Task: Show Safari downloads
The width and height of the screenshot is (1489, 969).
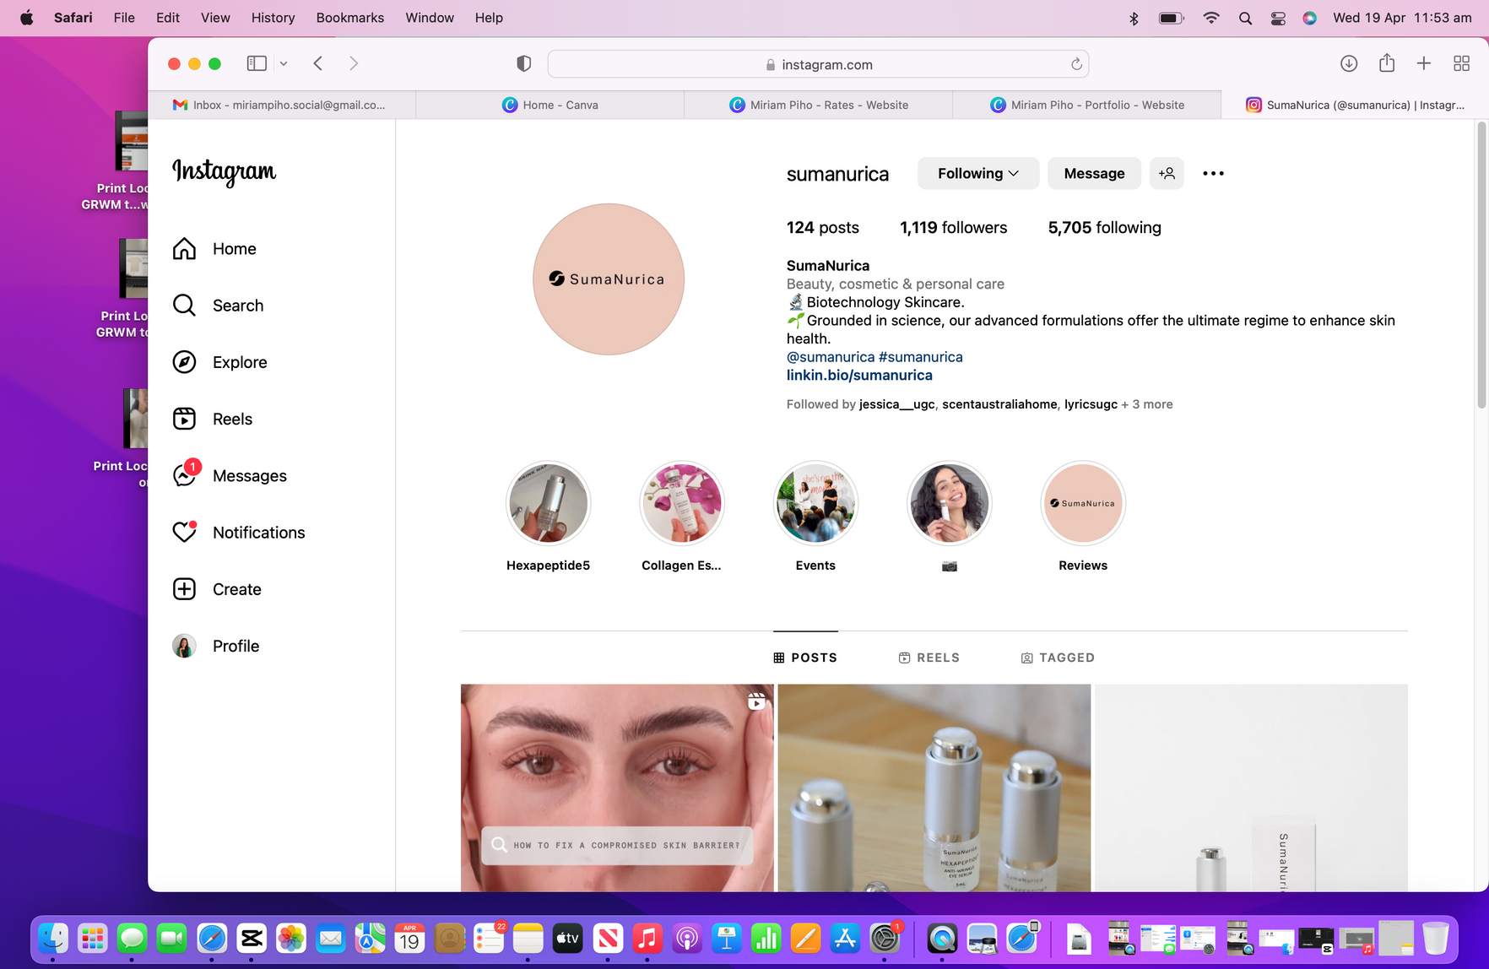Action: (1349, 63)
